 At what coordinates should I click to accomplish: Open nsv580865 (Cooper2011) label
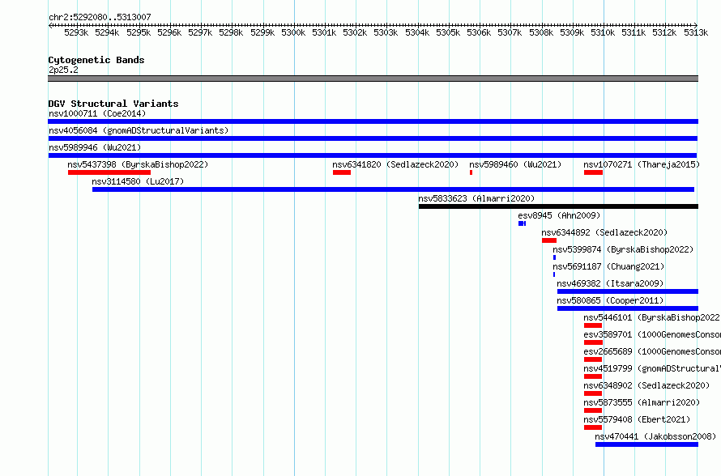pyautogui.click(x=610, y=300)
